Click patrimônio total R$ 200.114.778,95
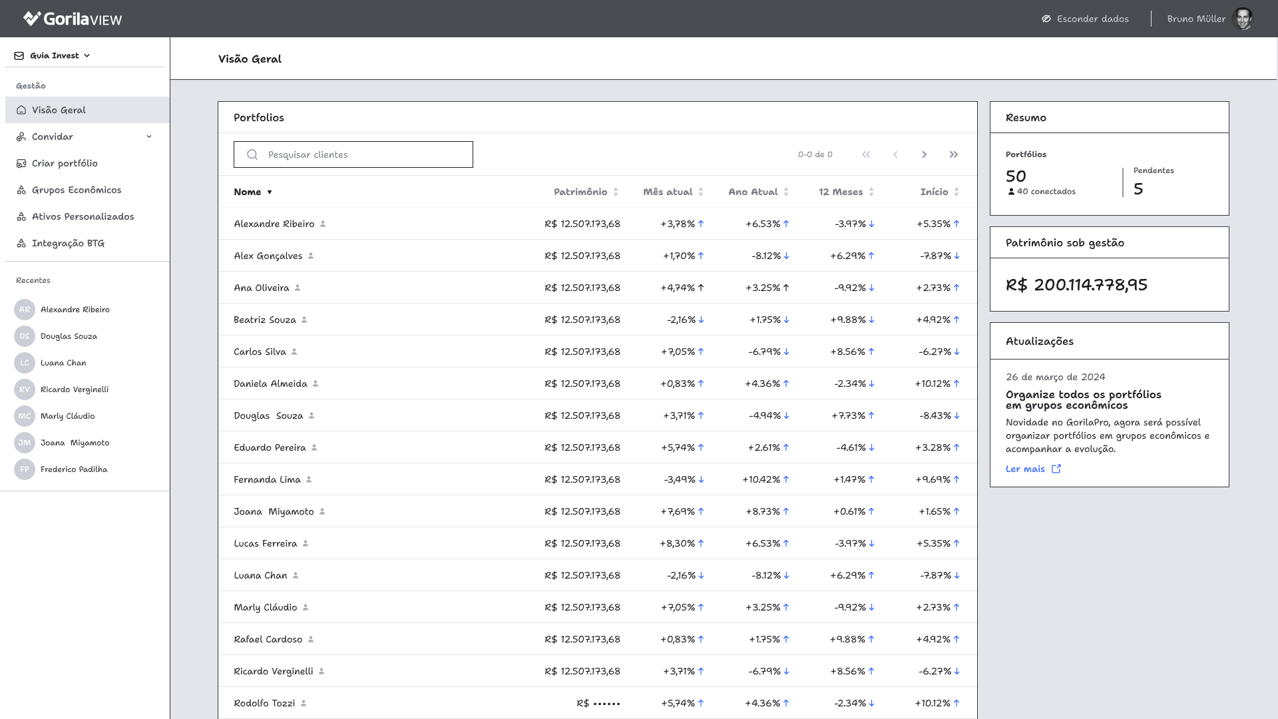 click(x=1076, y=285)
